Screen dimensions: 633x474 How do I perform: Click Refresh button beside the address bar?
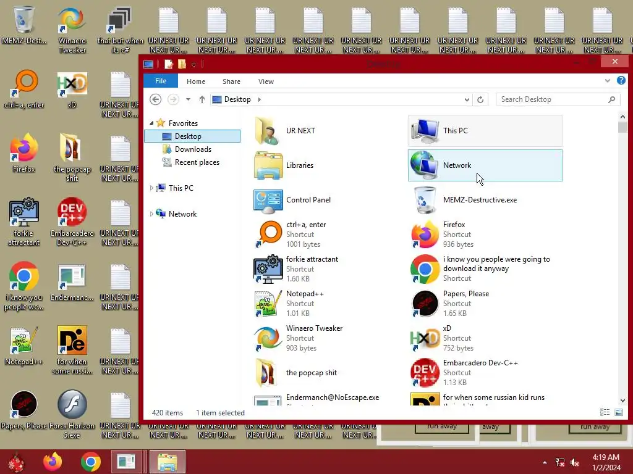coord(480,99)
